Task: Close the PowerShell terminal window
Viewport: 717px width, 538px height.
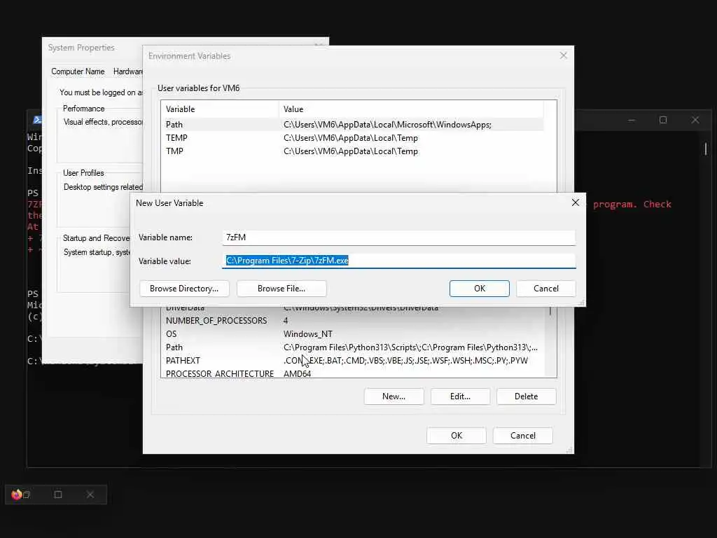Action: 695,120
